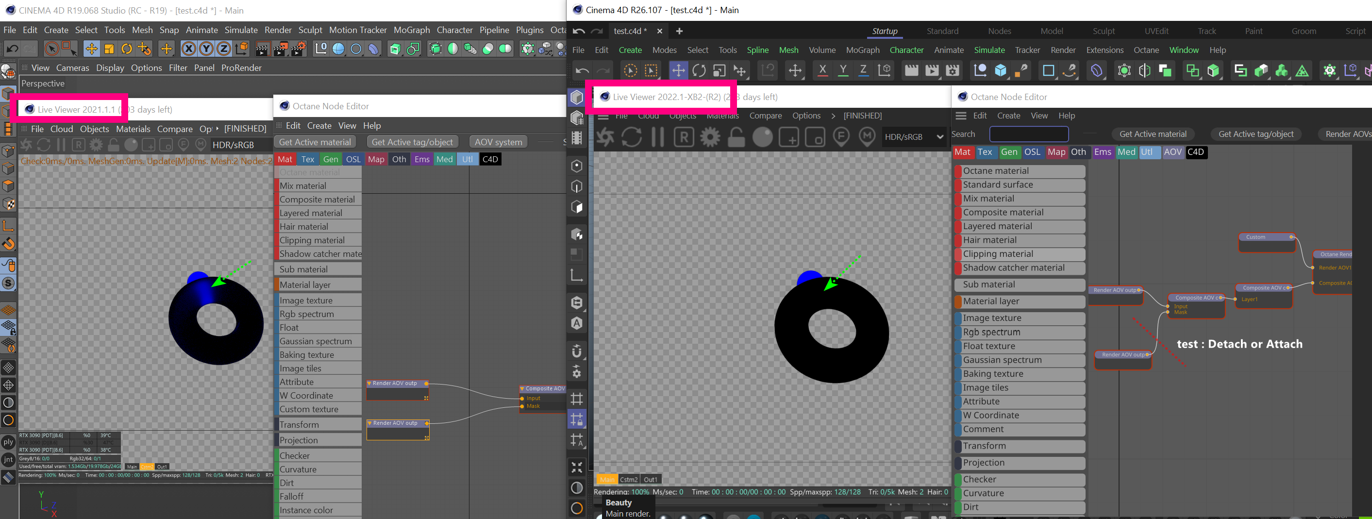Open Edit Render Settings in the R26 toolbar
The image size is (1372, 519).
coord(953,70)
